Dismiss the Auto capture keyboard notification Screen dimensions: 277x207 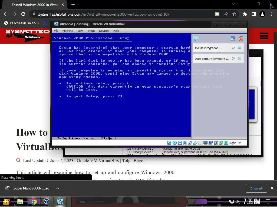click(x=239, y=58)
